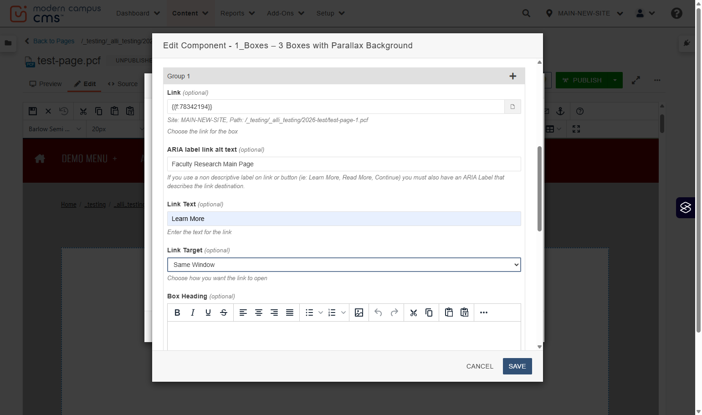Copy selection in Box Heading editor

point(429,313)
